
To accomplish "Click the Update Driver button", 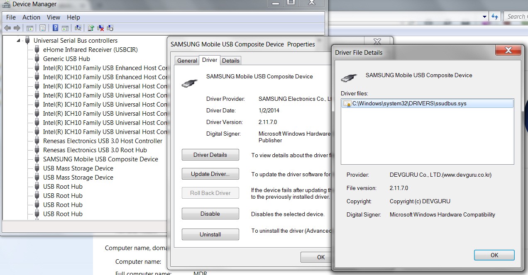I will tap(210, 174).
